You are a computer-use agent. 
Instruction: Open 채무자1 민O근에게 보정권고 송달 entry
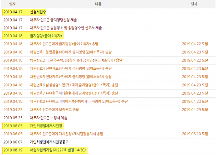point(55,110)
